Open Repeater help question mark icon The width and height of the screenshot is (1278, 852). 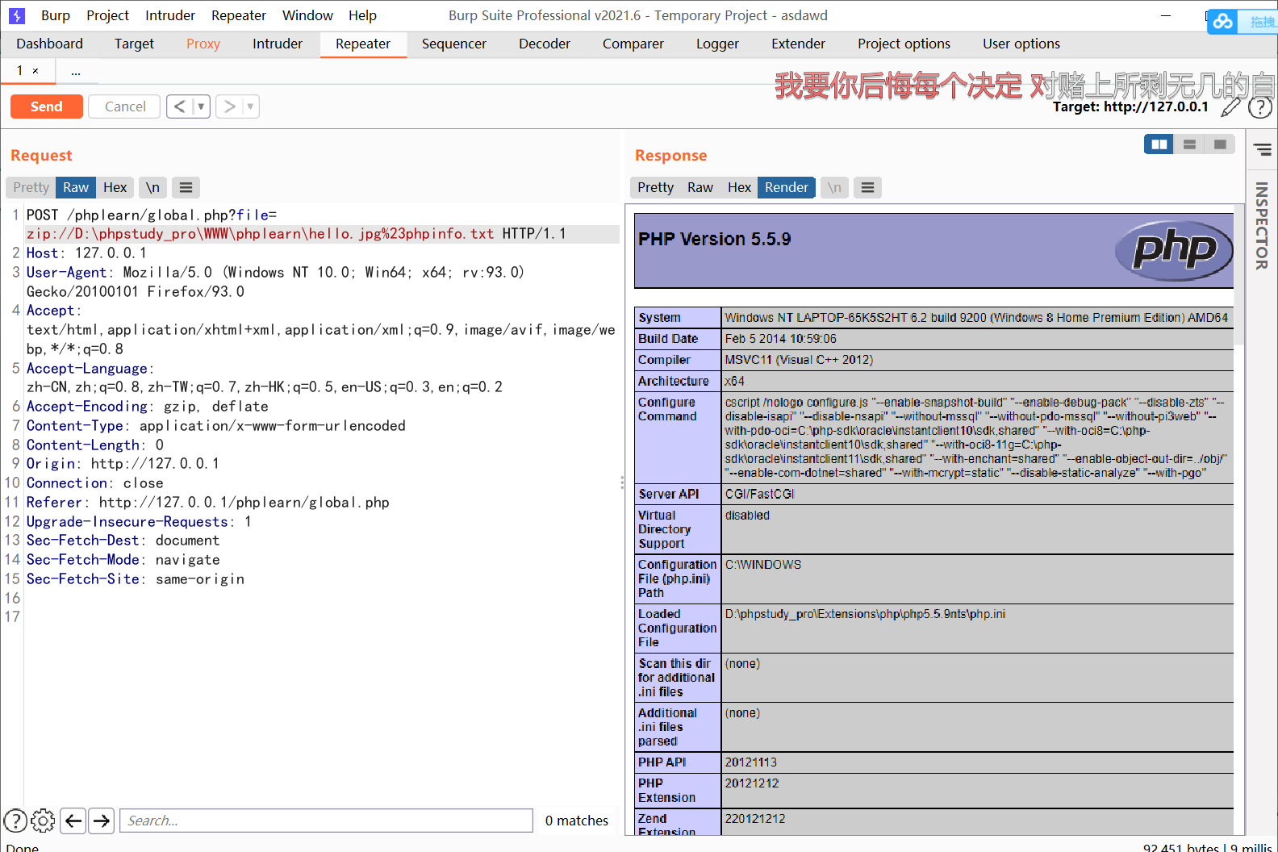coord(1259,107)
